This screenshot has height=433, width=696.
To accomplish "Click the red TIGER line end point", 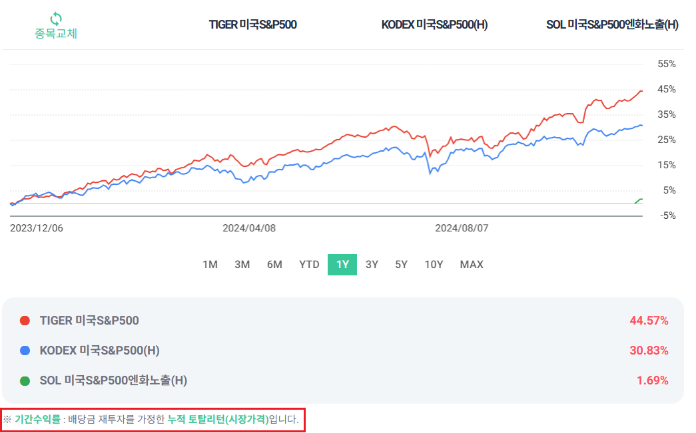I will [641, 91].
